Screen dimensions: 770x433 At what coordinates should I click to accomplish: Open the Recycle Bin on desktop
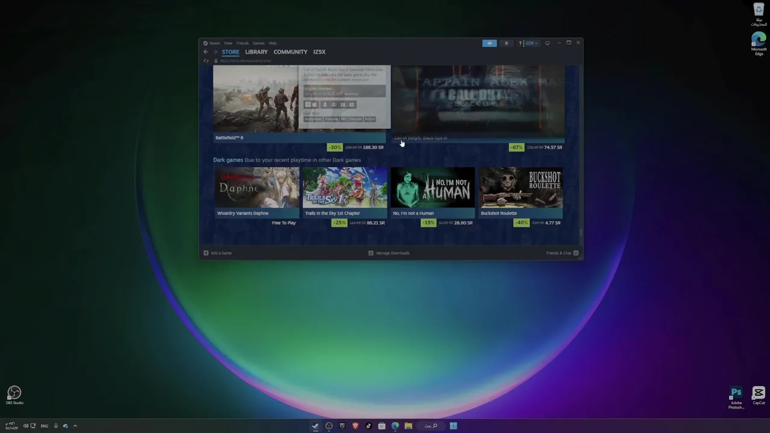pyautogui.click(x=759, y=15)
